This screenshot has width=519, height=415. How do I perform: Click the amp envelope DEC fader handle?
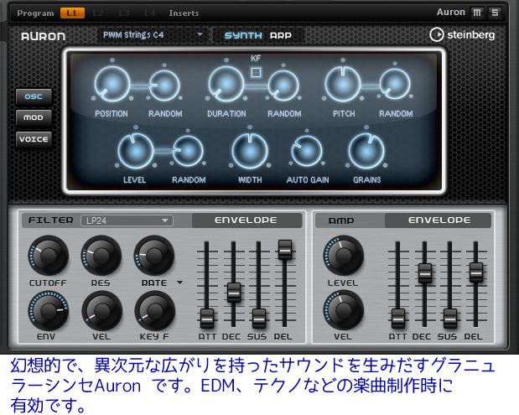[424, 273]
